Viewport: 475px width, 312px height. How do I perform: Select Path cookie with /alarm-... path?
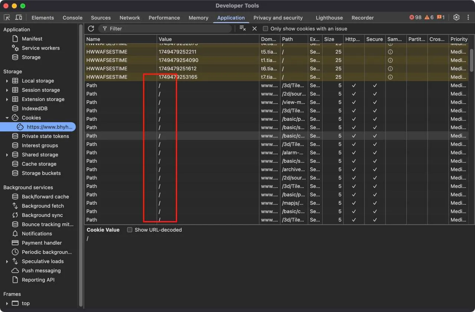(x=276, y=152)
